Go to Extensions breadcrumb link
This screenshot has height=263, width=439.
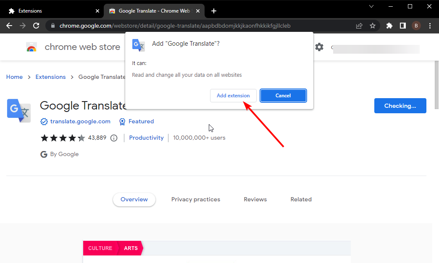[50, 77]
